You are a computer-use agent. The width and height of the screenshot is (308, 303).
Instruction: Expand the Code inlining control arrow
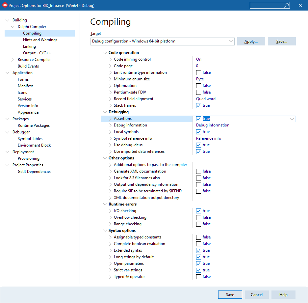tap(110, 59)
